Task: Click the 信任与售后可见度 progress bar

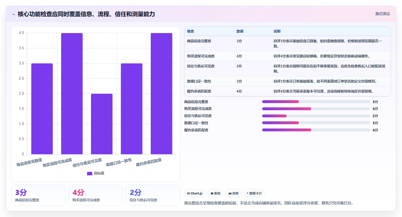Action: click(x=316, y=116)
